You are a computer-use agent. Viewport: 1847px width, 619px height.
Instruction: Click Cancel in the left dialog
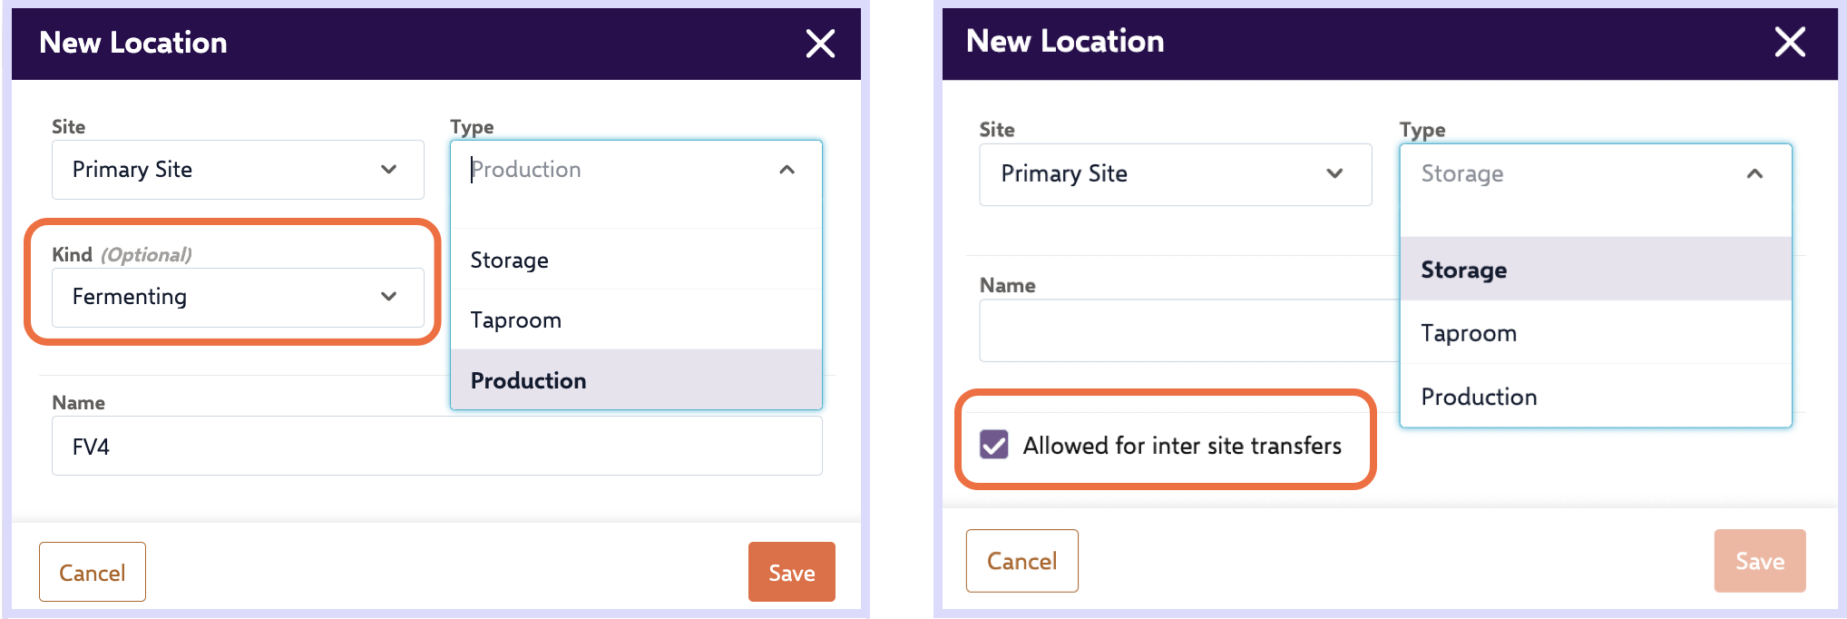tap(92, 572)
